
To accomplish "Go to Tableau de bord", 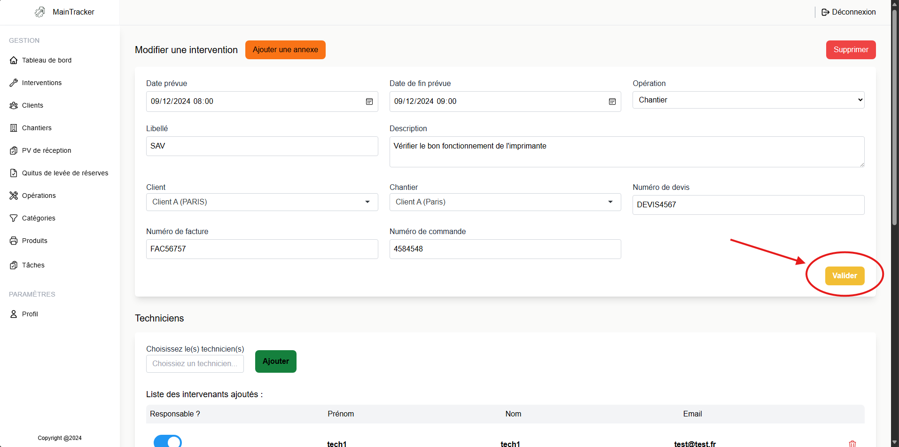I will [x=47, y=60].
